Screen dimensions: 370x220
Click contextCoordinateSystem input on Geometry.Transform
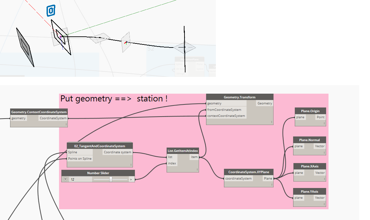click(226, 116)
